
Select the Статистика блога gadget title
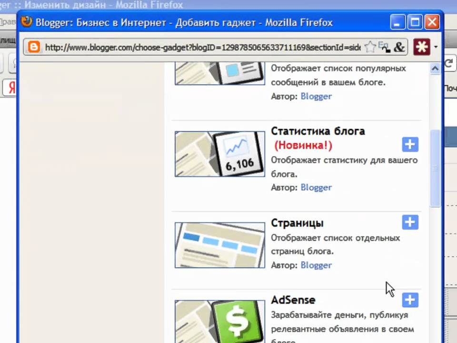[318, 131]
